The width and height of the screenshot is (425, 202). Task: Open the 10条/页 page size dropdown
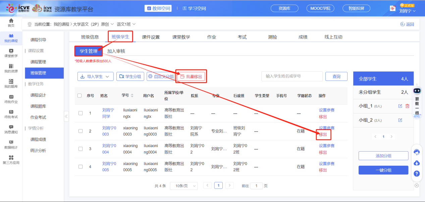pos(183,186)
